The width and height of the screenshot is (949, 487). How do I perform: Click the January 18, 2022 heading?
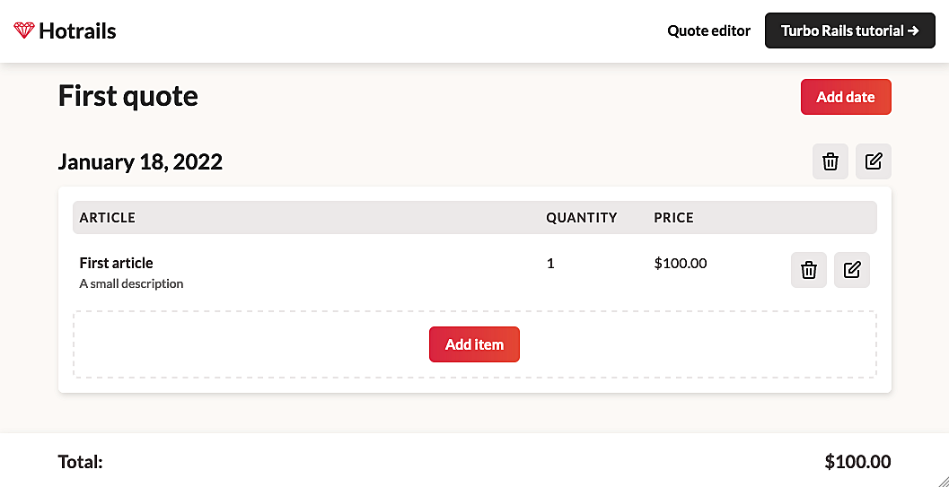(x=140, y=162)
